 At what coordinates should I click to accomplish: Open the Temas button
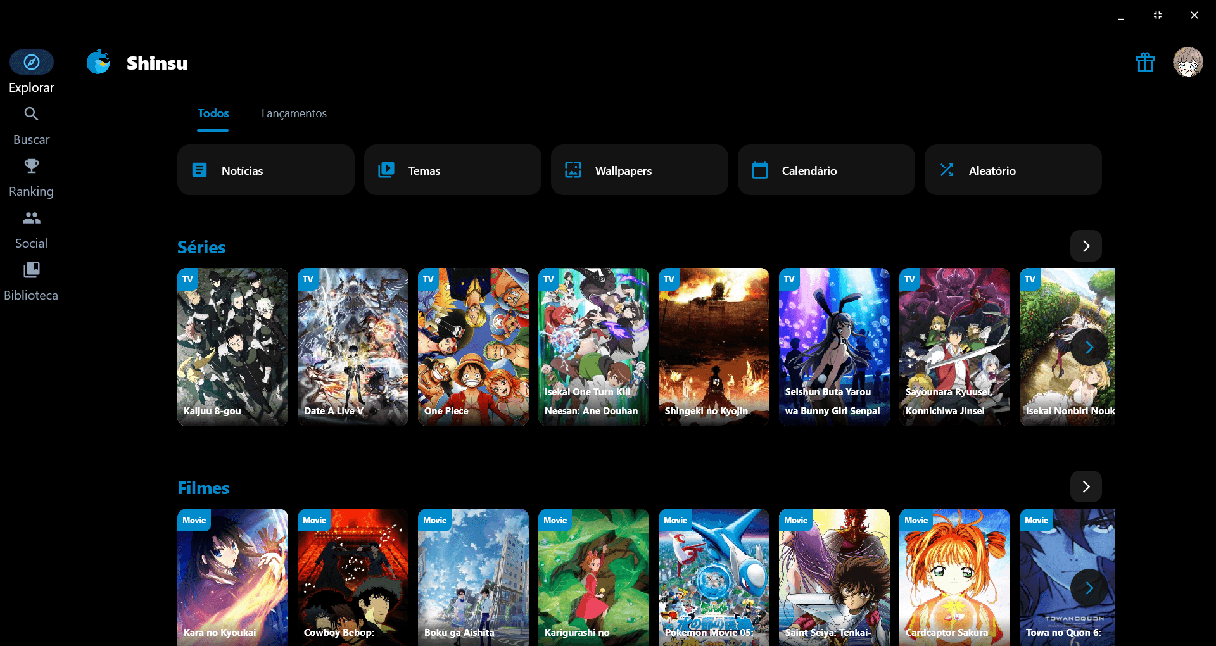453,170
